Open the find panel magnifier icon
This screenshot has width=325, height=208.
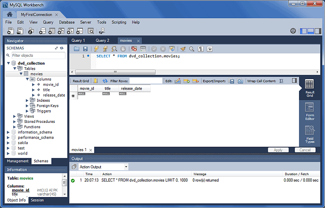[192, 49]
